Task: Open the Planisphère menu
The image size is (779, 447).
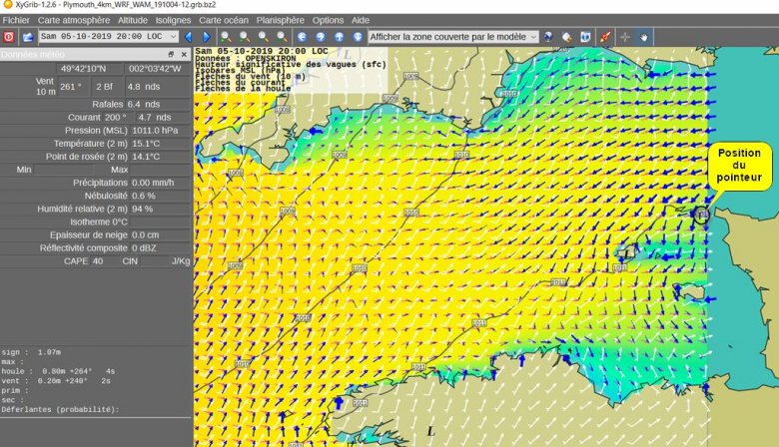Action: (281, 20)
